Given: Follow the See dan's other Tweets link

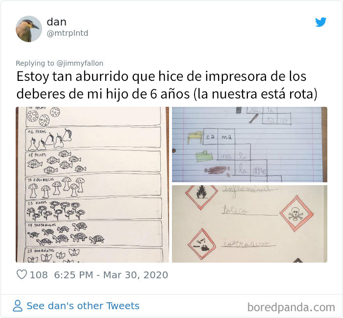Looking at the screenshot, I should click(x=83, y=306).
